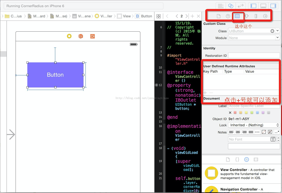
Task: Open the File inspector tab
Action: coord(219,16)
